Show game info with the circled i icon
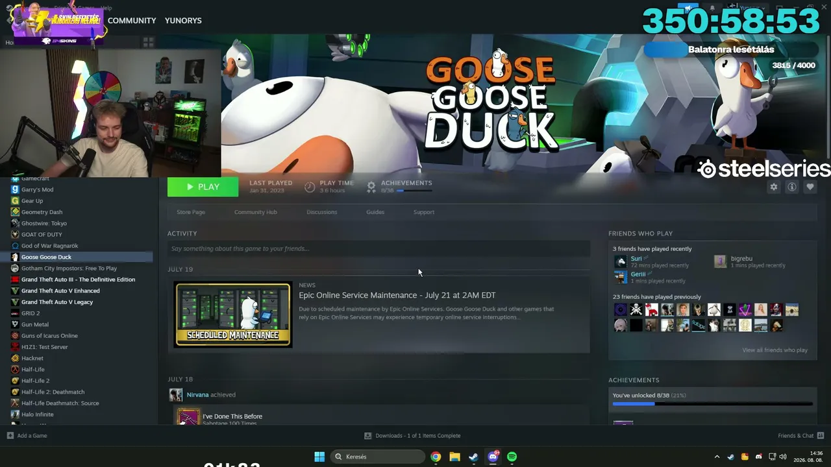The width and height of the screenshot is (831, 467). coord(792,187)
